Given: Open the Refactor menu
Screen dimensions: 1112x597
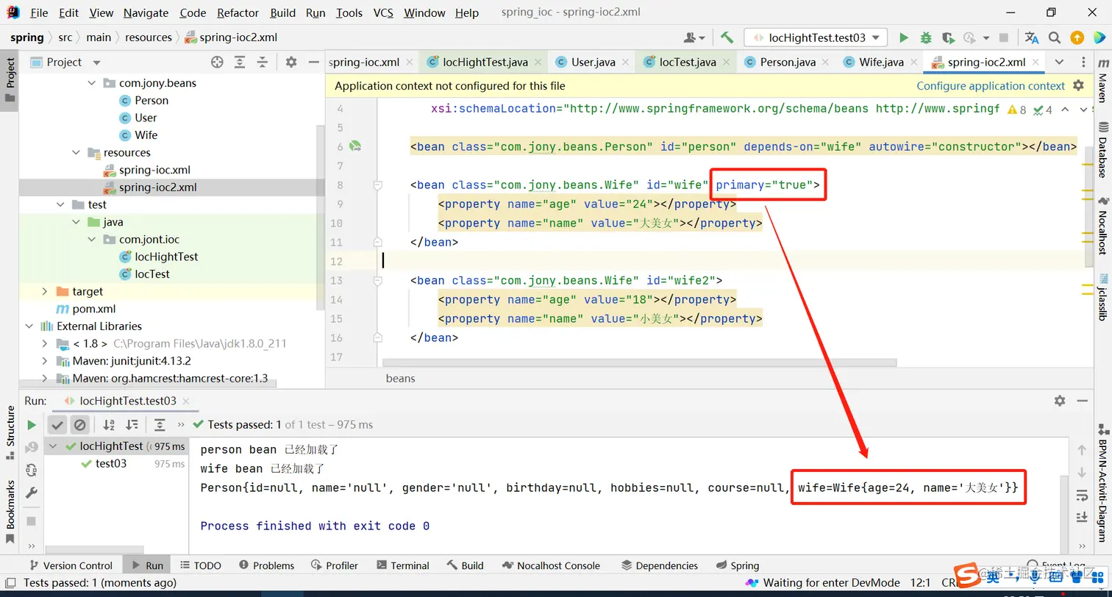Looking at the screenshot, I should click(238, 12).
